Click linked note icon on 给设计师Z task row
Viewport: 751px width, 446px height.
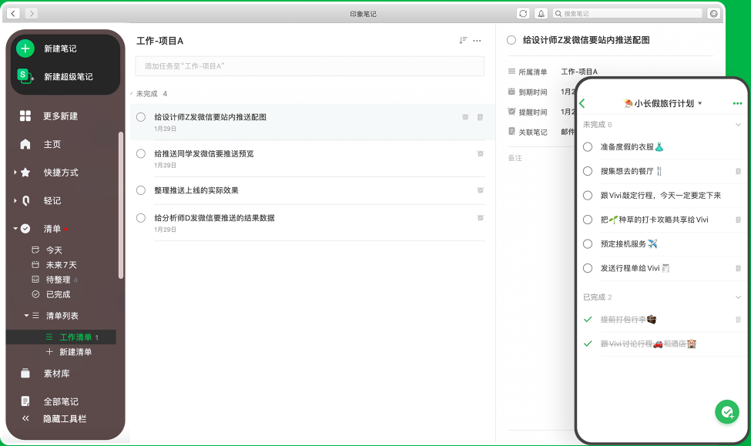[x=480, y=117]
